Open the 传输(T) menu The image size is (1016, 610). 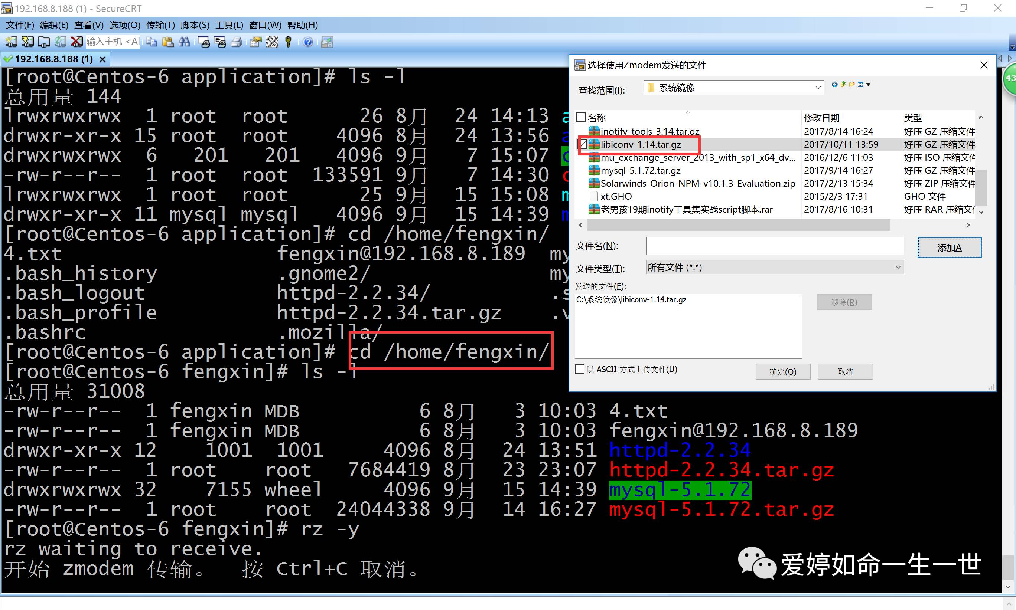160,25
